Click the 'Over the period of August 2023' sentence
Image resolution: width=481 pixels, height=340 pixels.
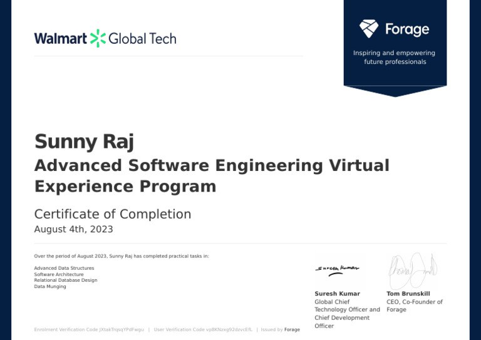pyautogui.click(x=122, y=256)
